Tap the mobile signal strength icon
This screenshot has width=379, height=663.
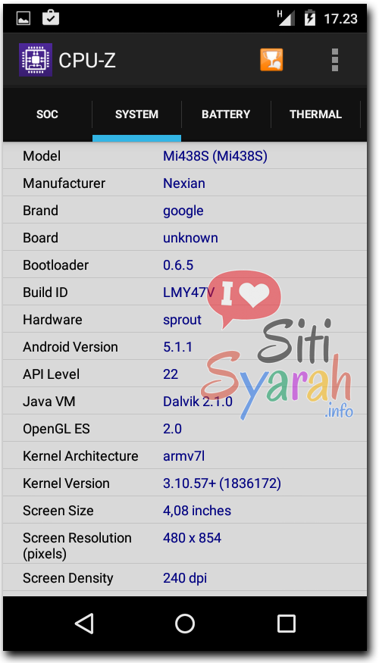click(x=287, y=17)
